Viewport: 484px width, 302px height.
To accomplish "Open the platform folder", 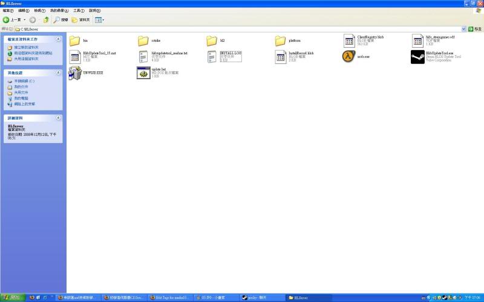I will click(x=280, y=41).
